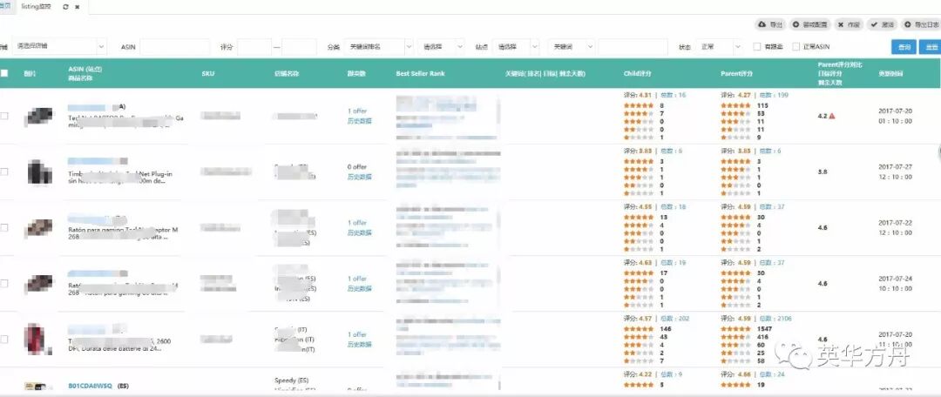Click the total count 2106 in Parent rating
The width and height of the screenshot is (941, 397).
[776, 319]
